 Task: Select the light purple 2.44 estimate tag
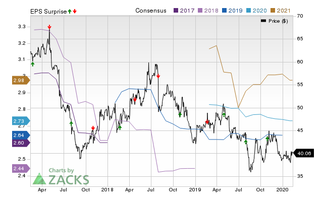[x=21, y=168]
